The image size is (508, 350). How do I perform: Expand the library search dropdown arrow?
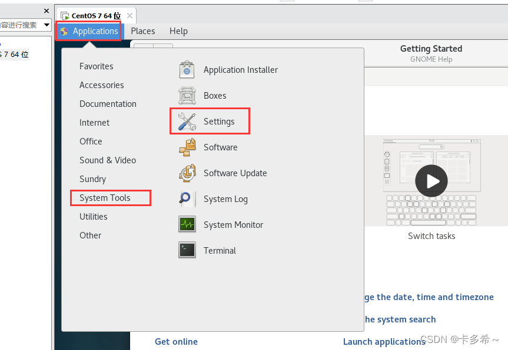point(47,25)
